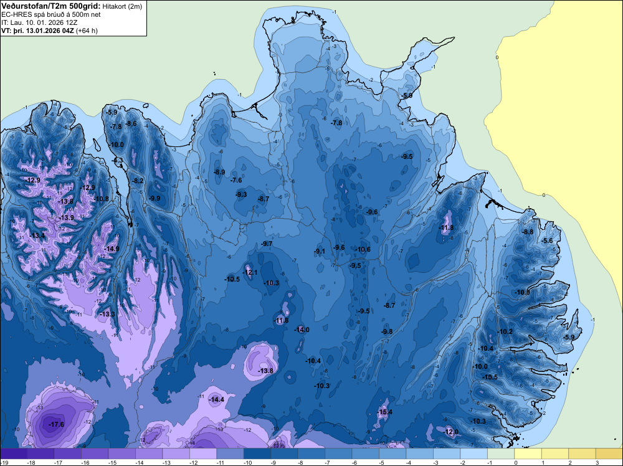Screen dimensions: 623x466
Task: Click the -9.7 temperature label
Action: click(x=267, y=244)
